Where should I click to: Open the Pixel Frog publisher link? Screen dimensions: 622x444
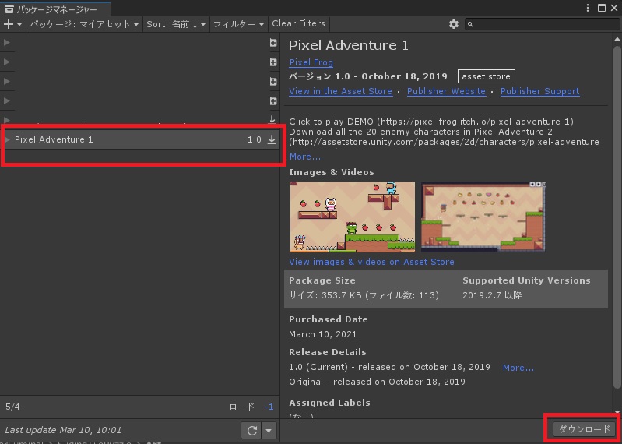pyautogui.click(x=311, y=62)
